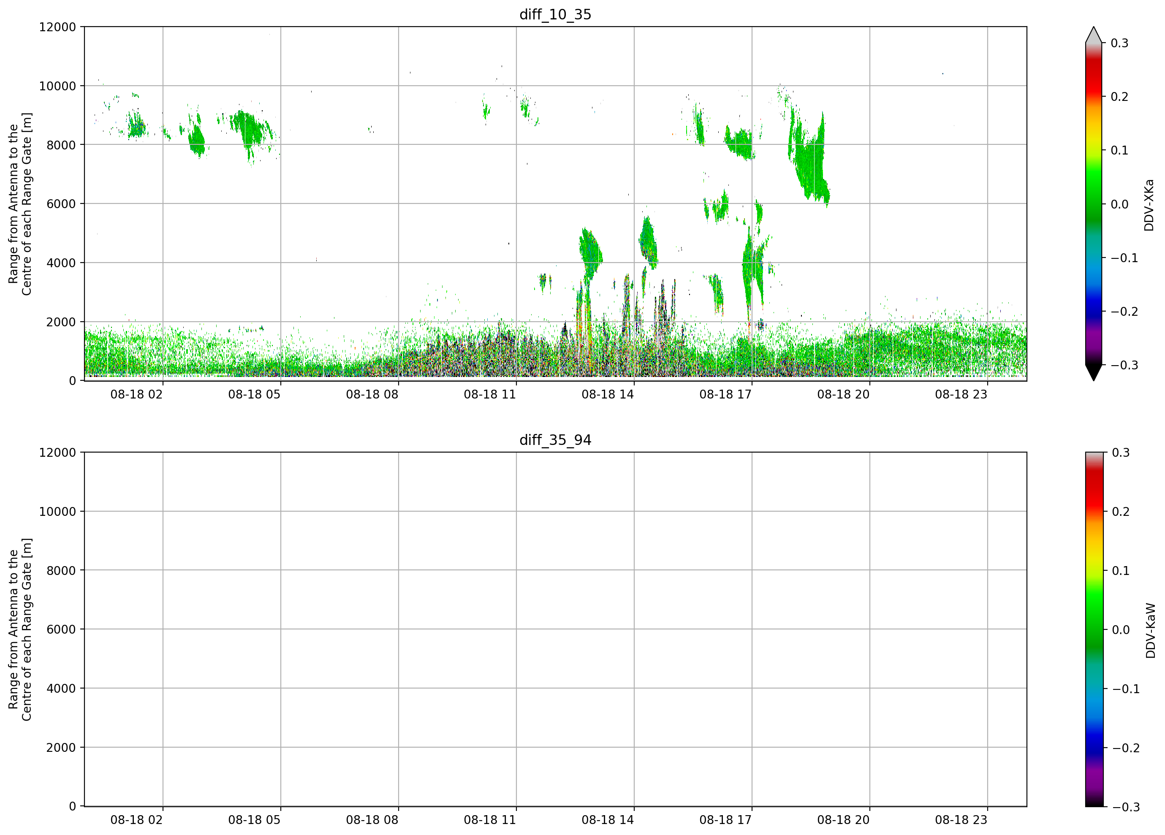Click the DDV-KaW colorbar label

(1150, 631)
